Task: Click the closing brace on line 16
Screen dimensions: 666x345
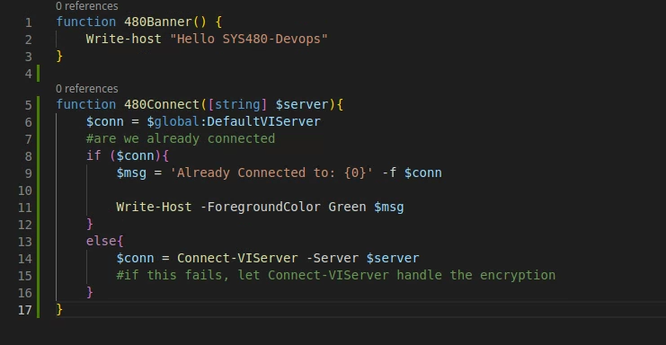Action: (90, 292)
